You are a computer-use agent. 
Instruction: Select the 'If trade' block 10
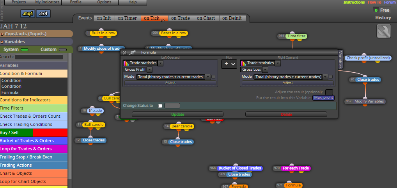(95, 111)
